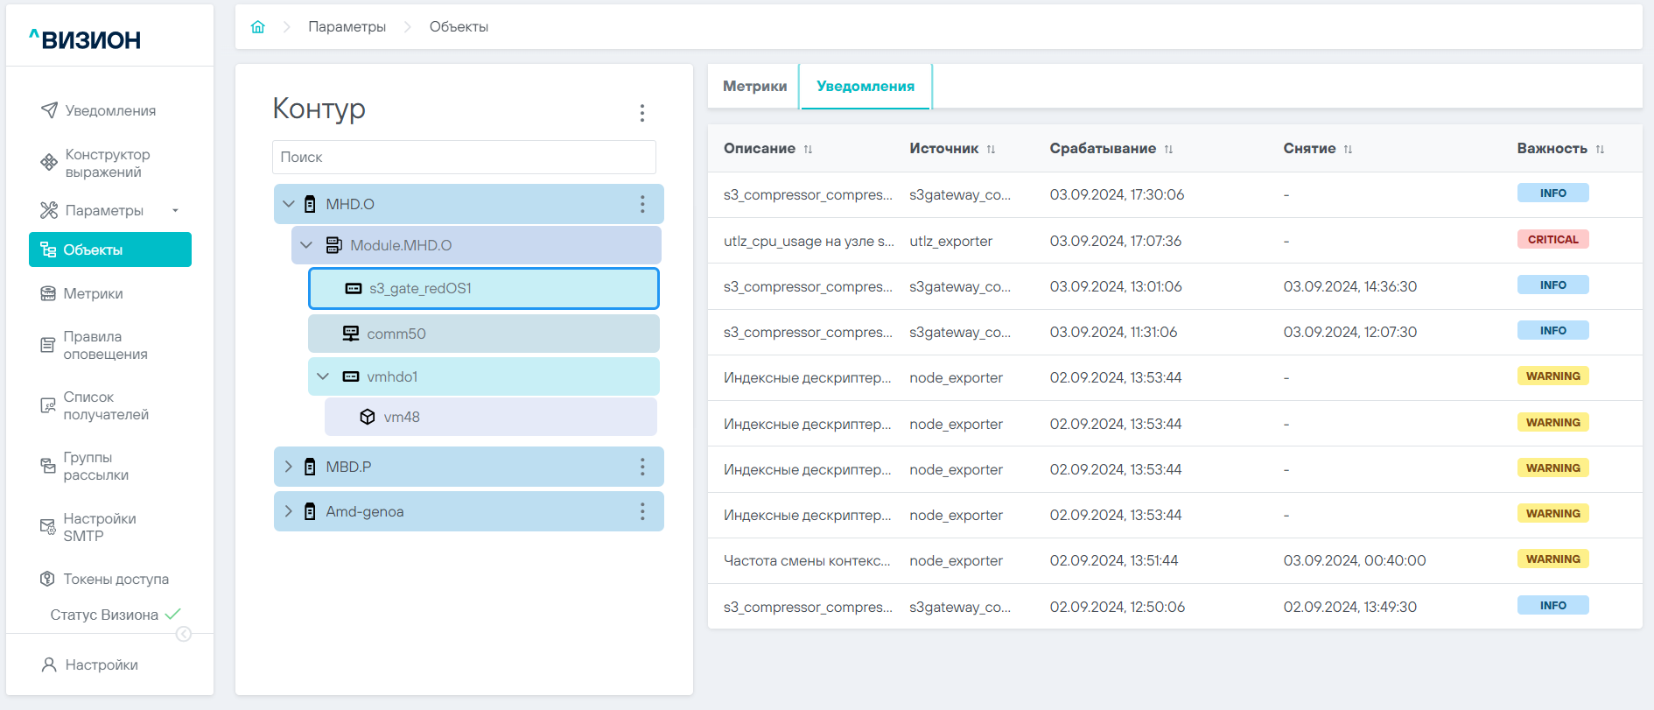The image size is (1654, 710).
Task: Sort notifications by Срабатывание sort icon
Action: (x=1168, y=149)
